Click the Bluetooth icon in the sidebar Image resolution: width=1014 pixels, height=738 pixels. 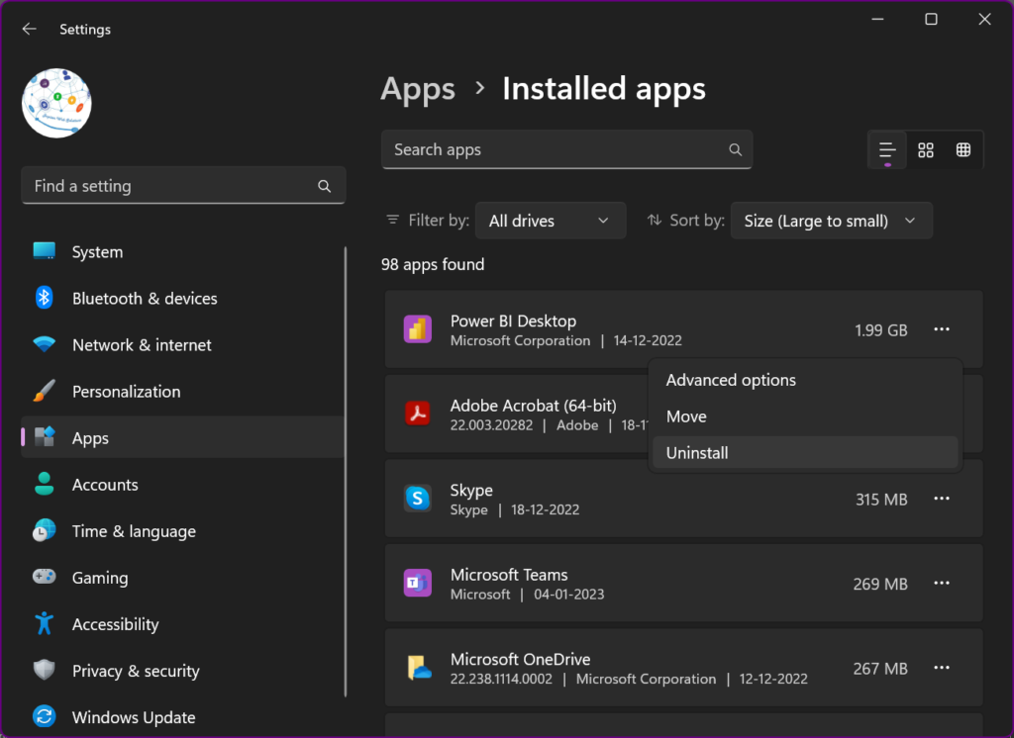click(44, 298)
